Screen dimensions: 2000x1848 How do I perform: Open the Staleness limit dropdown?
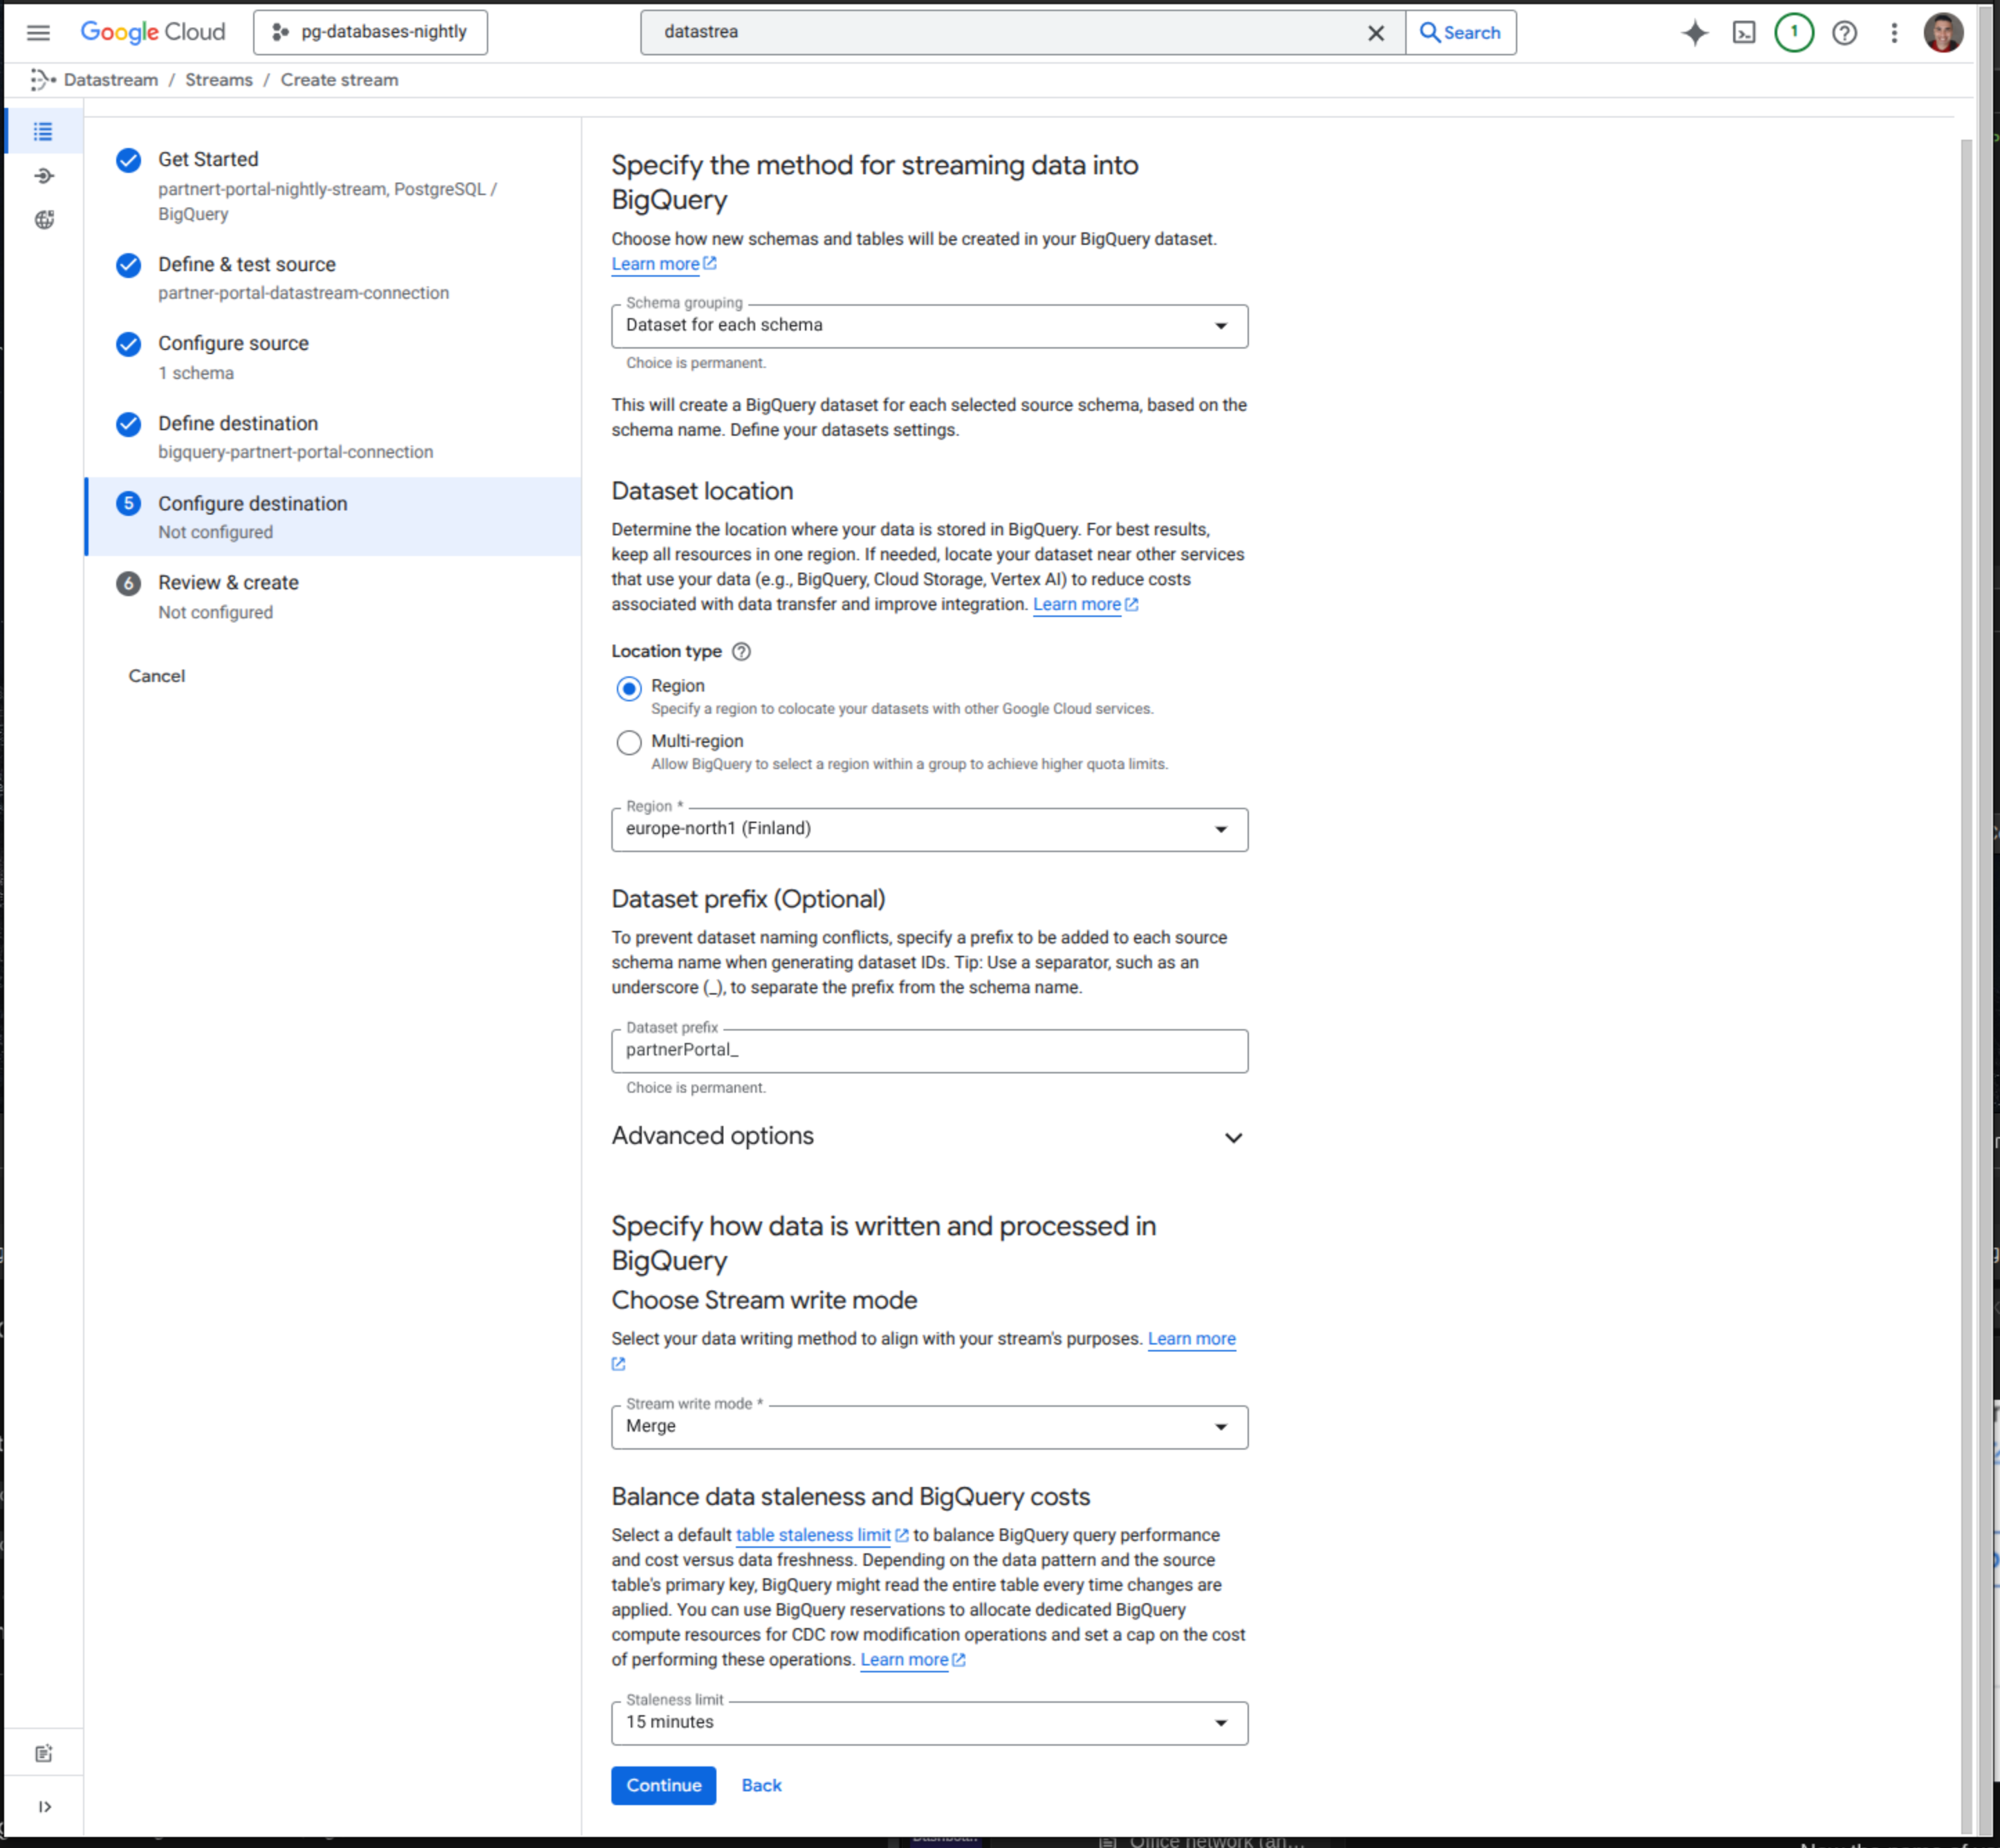pos(929,1723)
